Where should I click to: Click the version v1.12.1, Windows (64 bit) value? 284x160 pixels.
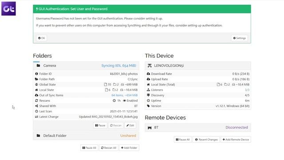click(233, 106)
